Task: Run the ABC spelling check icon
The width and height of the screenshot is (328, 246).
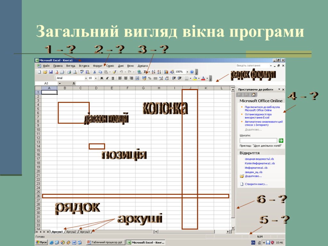Action: click(x=82, y=72)
